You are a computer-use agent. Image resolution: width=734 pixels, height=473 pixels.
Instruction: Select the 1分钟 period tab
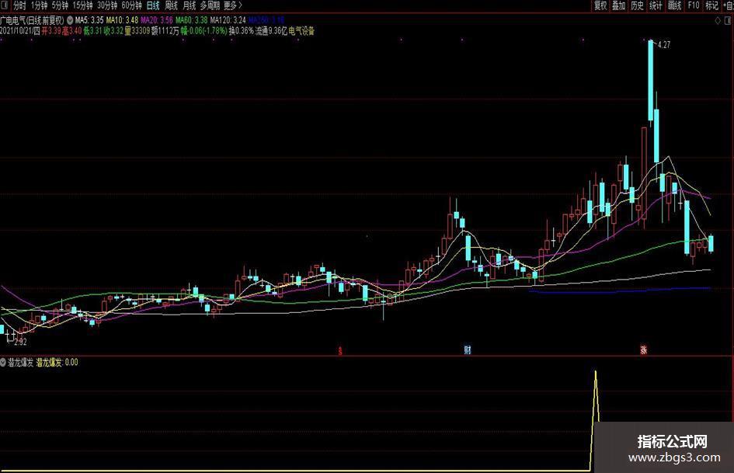click(39, 5)
